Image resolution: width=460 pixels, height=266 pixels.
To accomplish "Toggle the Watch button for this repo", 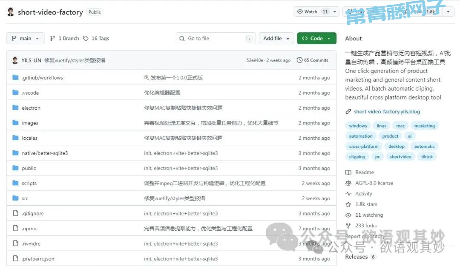I will coord(312,11).
